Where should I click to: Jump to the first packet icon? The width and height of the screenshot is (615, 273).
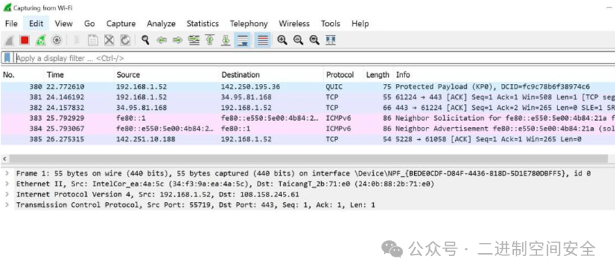(x=210, y=40)
